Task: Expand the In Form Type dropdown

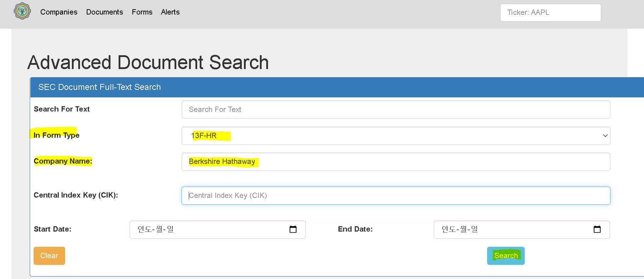Action: pos(396,136)
